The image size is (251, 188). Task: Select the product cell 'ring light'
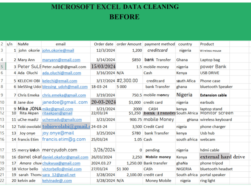coord(214,180)
